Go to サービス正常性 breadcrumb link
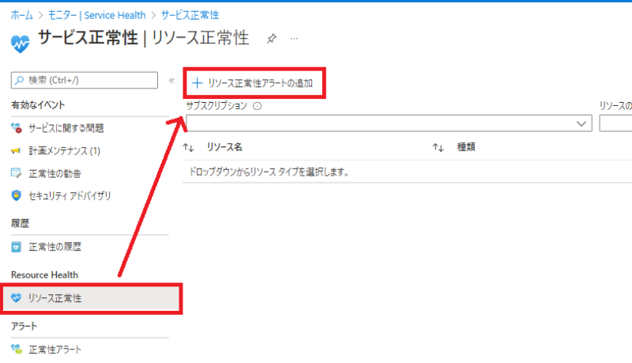The height and width of the screenshot is (363, 632). pos(190,15)
